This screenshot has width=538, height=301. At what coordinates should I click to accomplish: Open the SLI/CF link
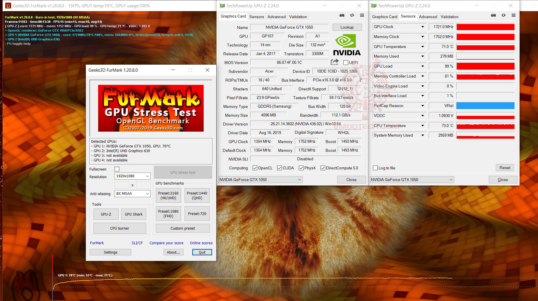[137, 243]
